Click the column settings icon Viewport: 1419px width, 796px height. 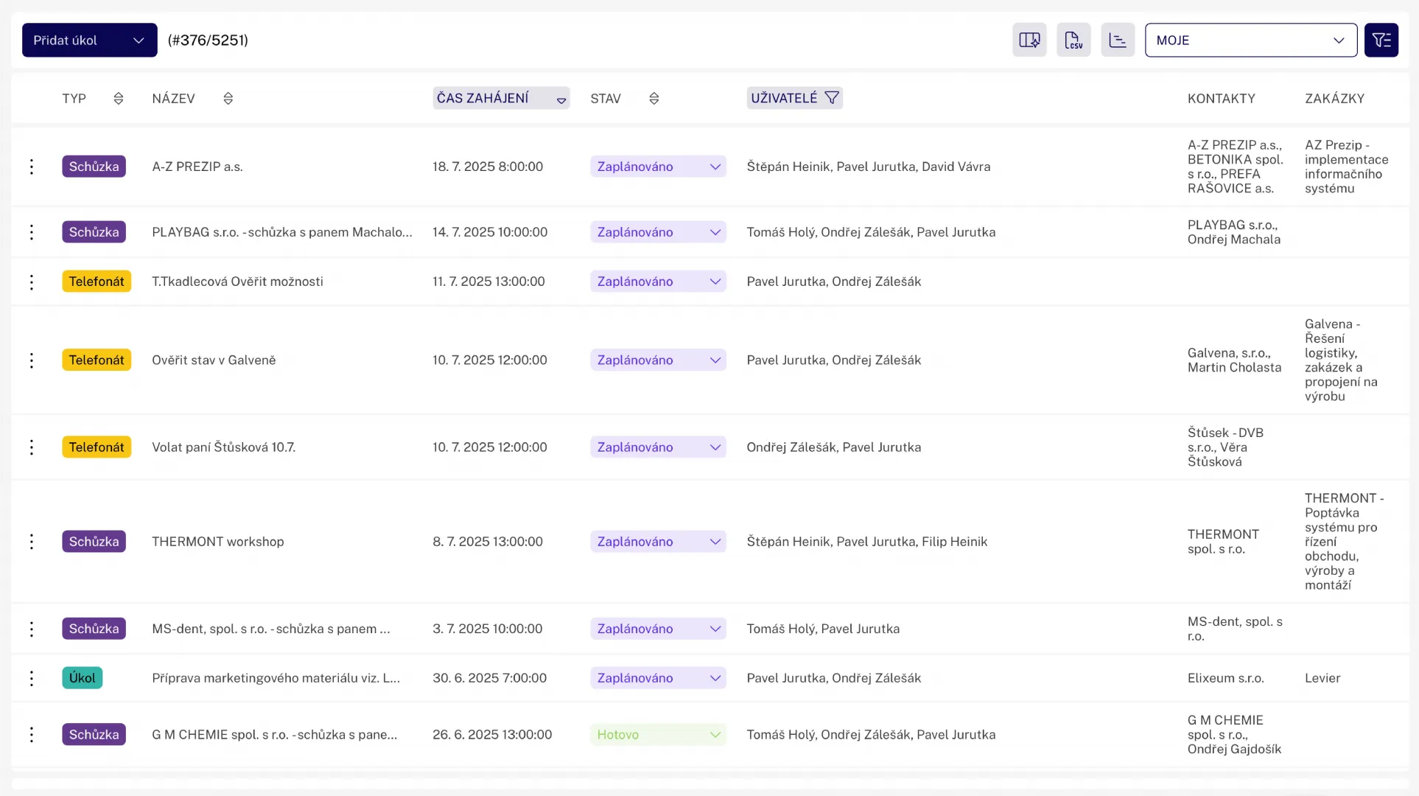point(1029,40)
